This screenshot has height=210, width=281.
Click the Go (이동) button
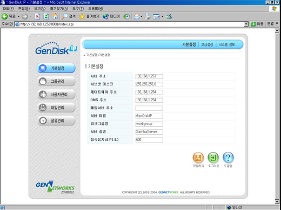[257, 24]
